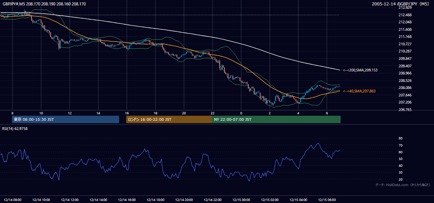Click hour tick 8 under price chart
The width and height of the screenshot is (434, 203).
13,113
